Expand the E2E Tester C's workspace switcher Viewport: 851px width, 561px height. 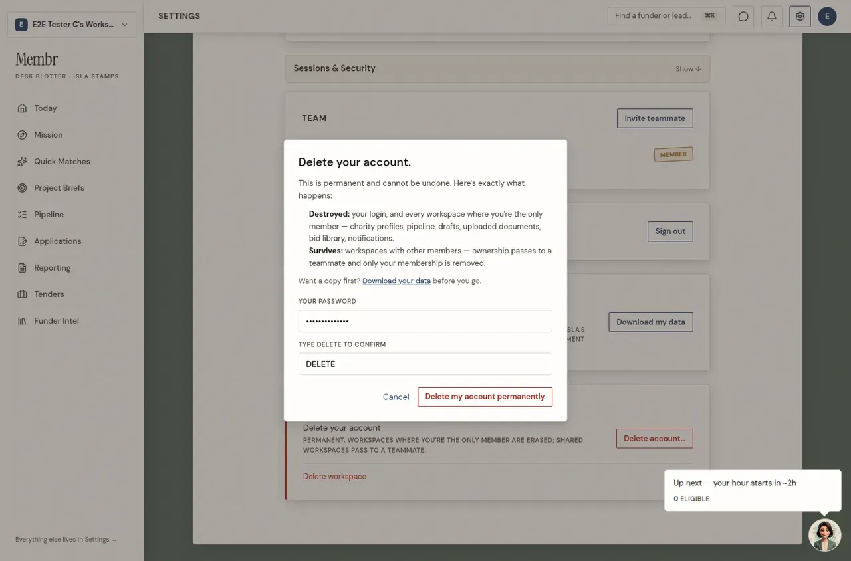click(72, 25)
